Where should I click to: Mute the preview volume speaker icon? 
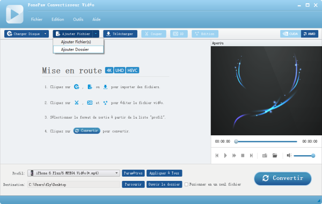(289, 156)
